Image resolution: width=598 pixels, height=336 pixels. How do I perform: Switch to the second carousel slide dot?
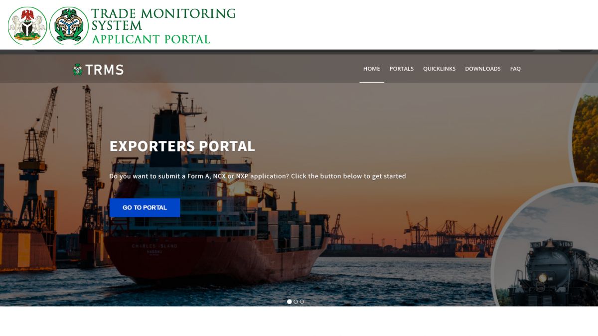(x=296, y=302)
